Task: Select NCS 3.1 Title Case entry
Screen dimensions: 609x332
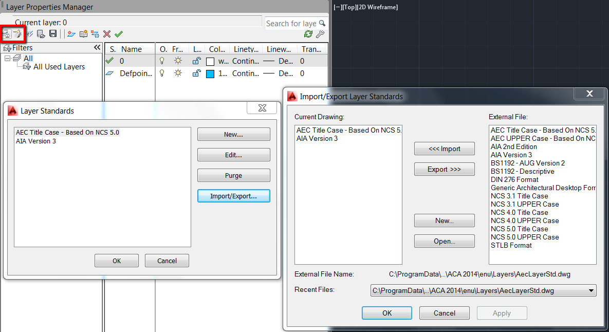Action: pyautogui.click(x=519, y=196)
